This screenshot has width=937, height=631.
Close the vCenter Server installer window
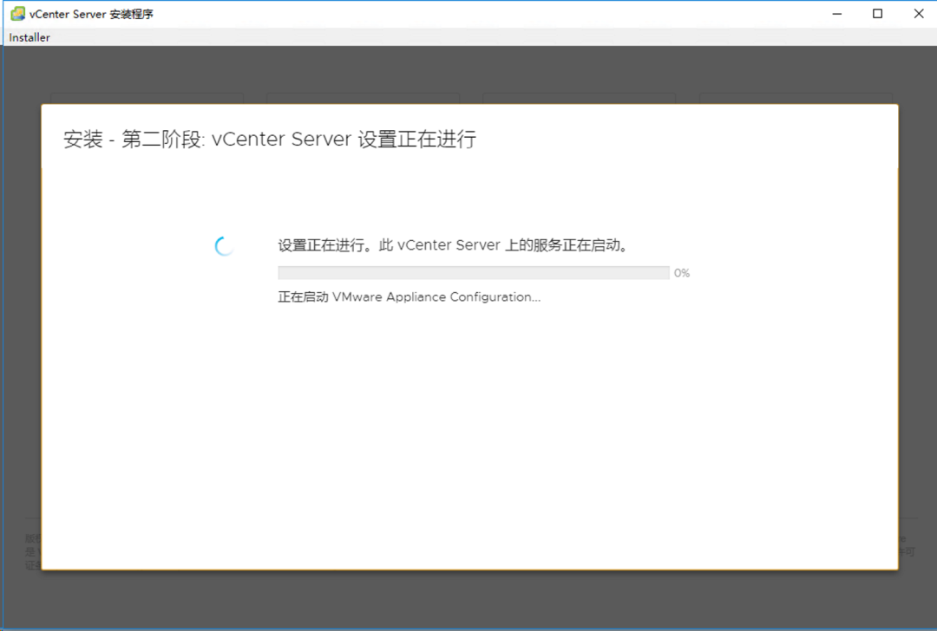point(919,14)
